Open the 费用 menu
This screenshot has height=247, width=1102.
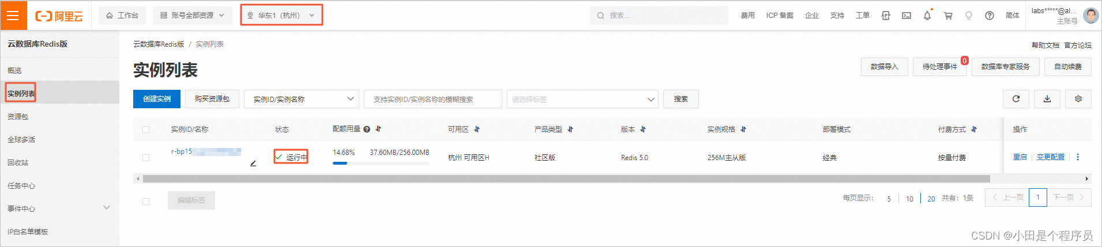(747, 16)
